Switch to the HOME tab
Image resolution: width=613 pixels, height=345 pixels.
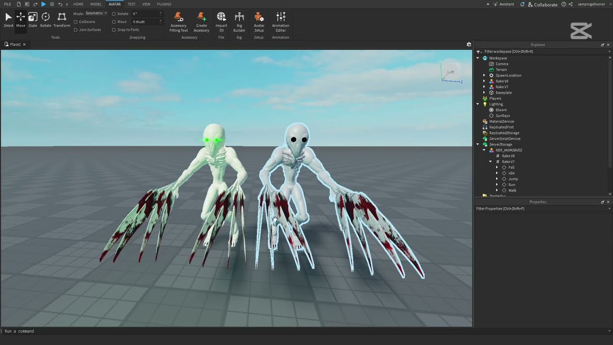tap(78, 4)
